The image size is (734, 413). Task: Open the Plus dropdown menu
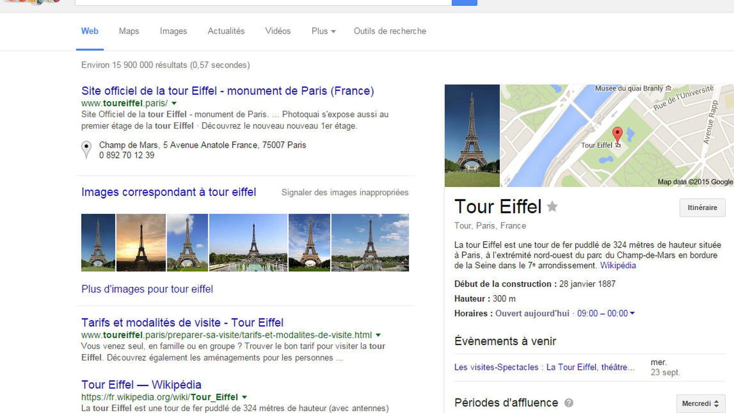click(323, 31)
